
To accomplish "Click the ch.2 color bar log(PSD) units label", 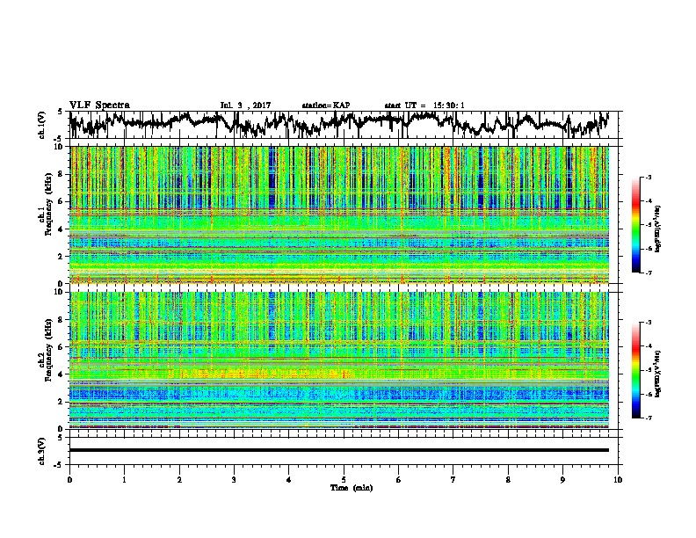I will 657,374.
